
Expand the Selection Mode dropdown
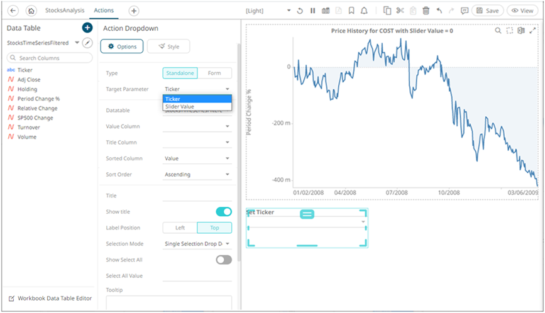(197, 244)
